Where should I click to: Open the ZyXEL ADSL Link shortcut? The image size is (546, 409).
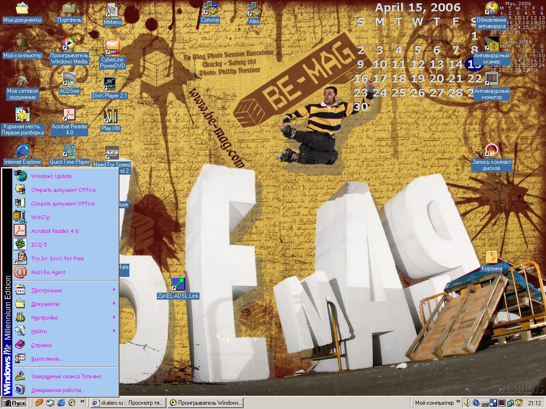178,284
